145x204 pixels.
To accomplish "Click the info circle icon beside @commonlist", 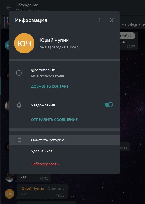I will pyautogui.click(x=19, y=73).
